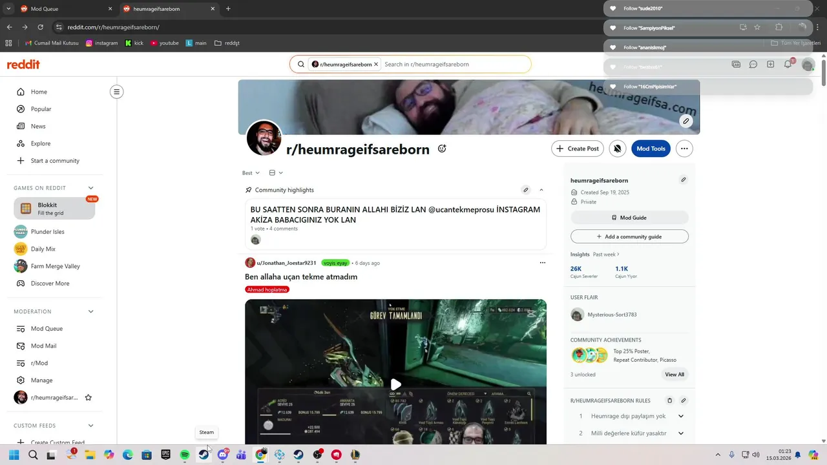827x465 pixels.
Task: Open the Insights Past week link
Action: pos(606,254)
